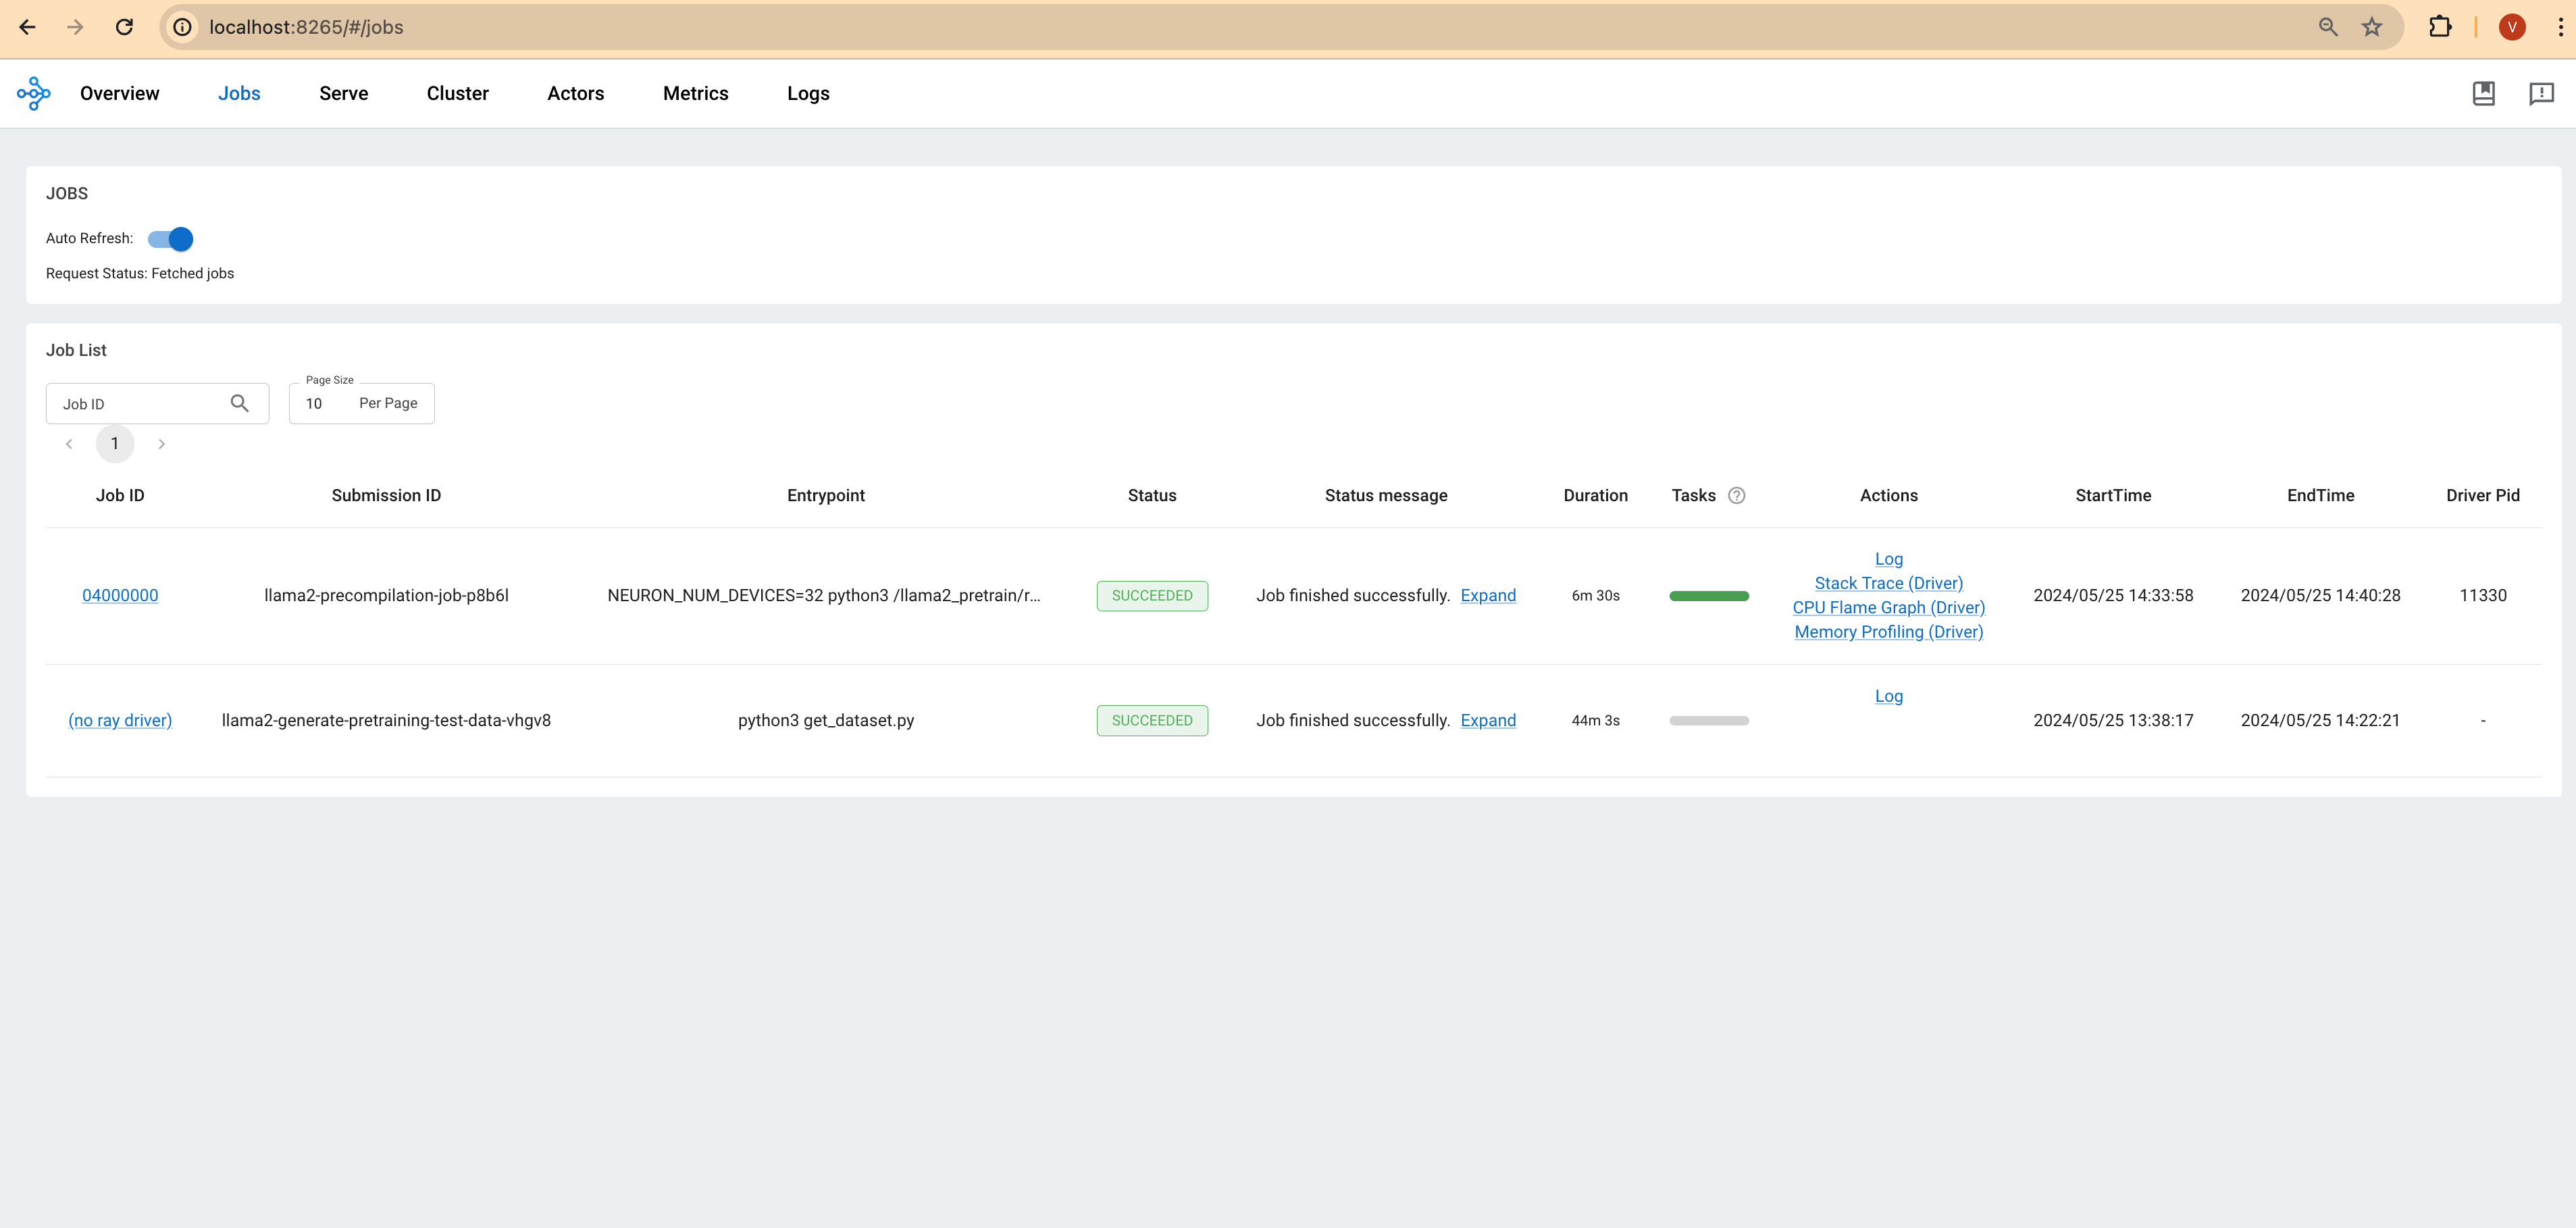Screen dimensions: 2576x1228
Task: Click llama2-generate-pretraining-test-data-vhgv8 submission ID
Action: 386,720
